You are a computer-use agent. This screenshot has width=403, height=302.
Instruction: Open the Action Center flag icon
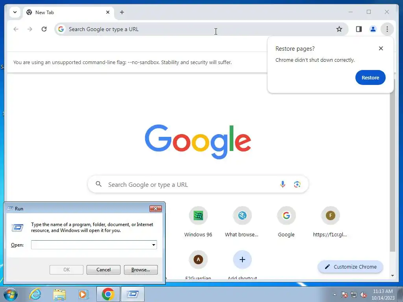(x=344, y=295)
